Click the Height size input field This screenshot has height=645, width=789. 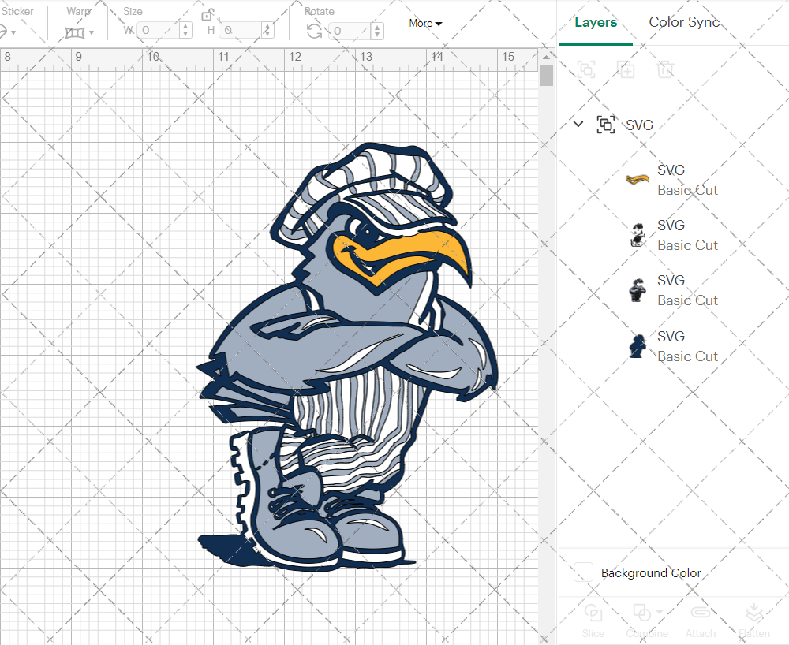click(241, 30)
